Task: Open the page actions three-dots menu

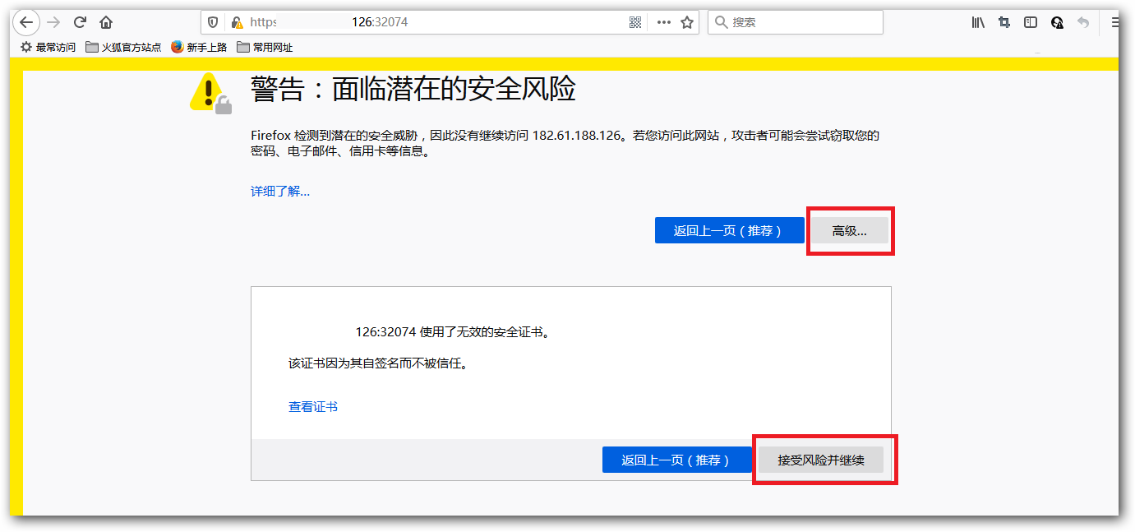Action: pos(663,22)
